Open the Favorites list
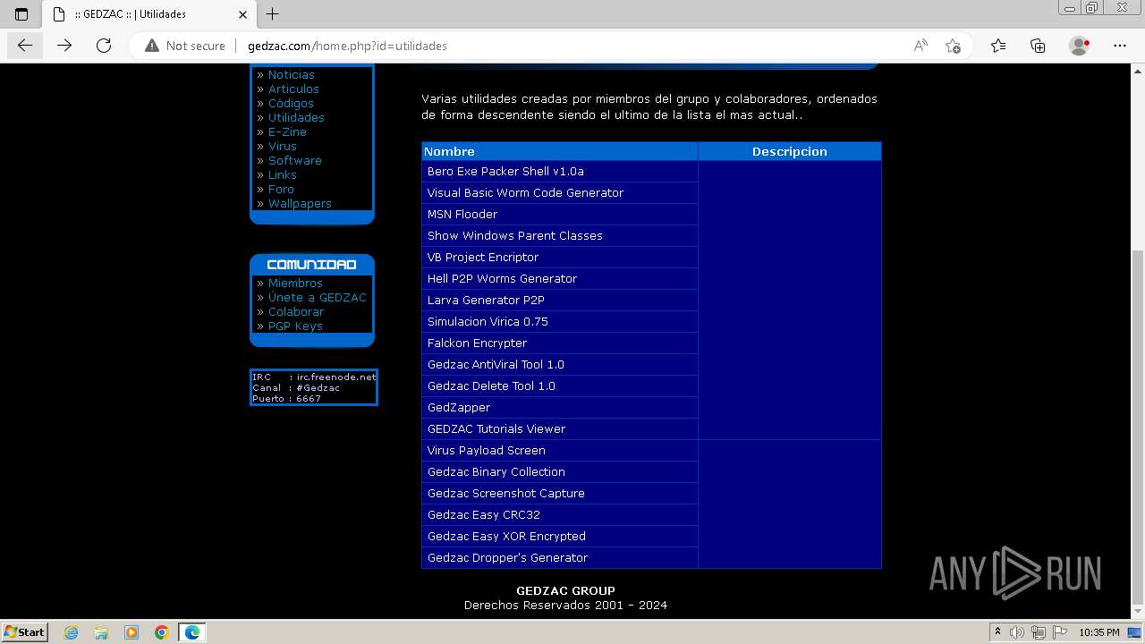Screen dimensions: 1145x644 point(998,46)
